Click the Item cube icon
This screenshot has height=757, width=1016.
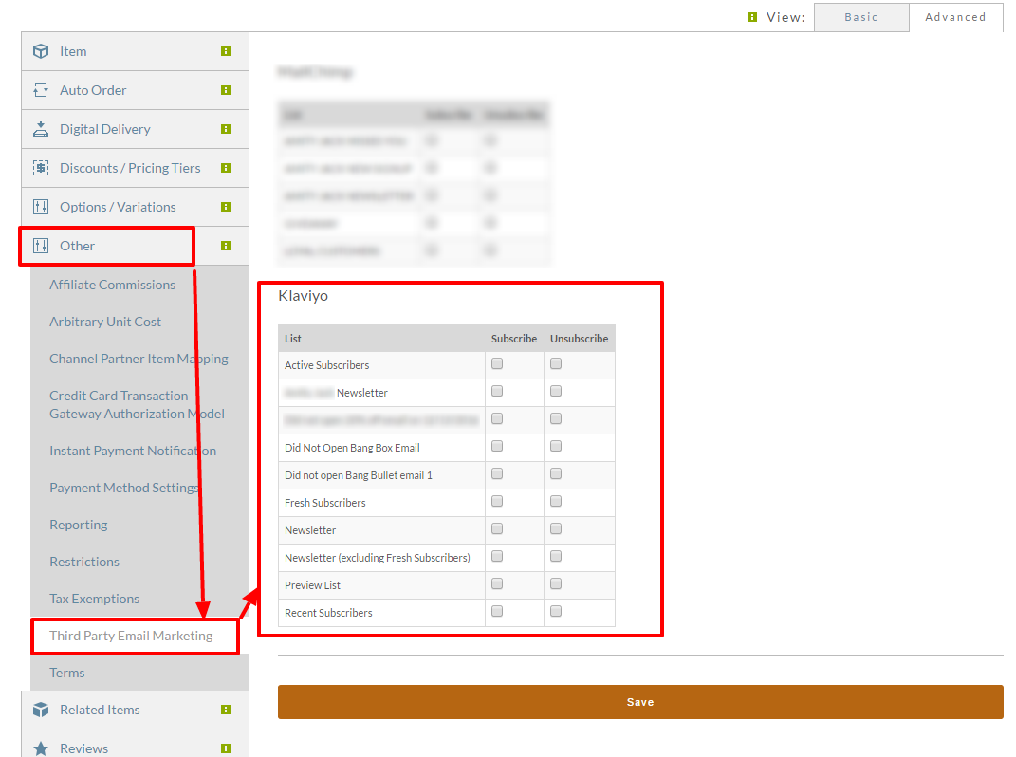(x=41, y=51)
